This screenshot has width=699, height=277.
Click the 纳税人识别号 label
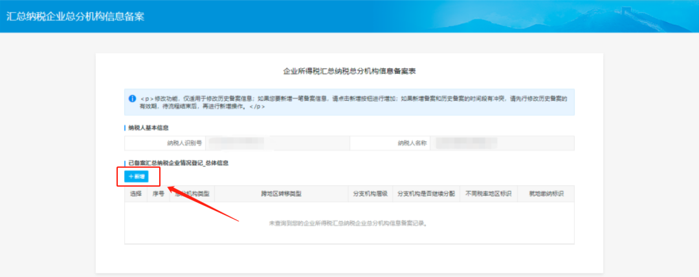[x=184, y=143]
